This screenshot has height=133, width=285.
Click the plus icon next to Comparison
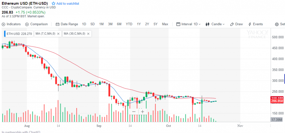27,24
